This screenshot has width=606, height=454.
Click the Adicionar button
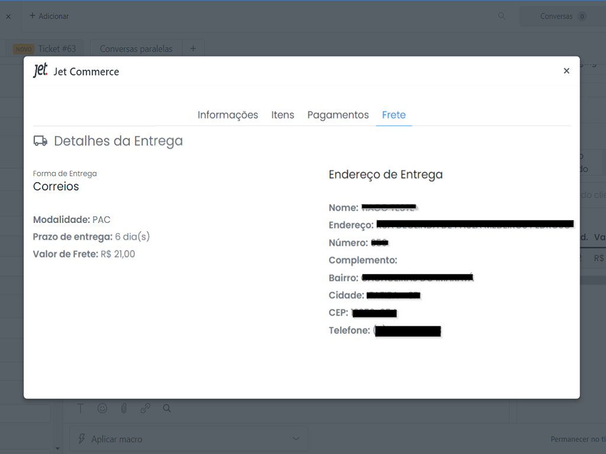[49, 16]
